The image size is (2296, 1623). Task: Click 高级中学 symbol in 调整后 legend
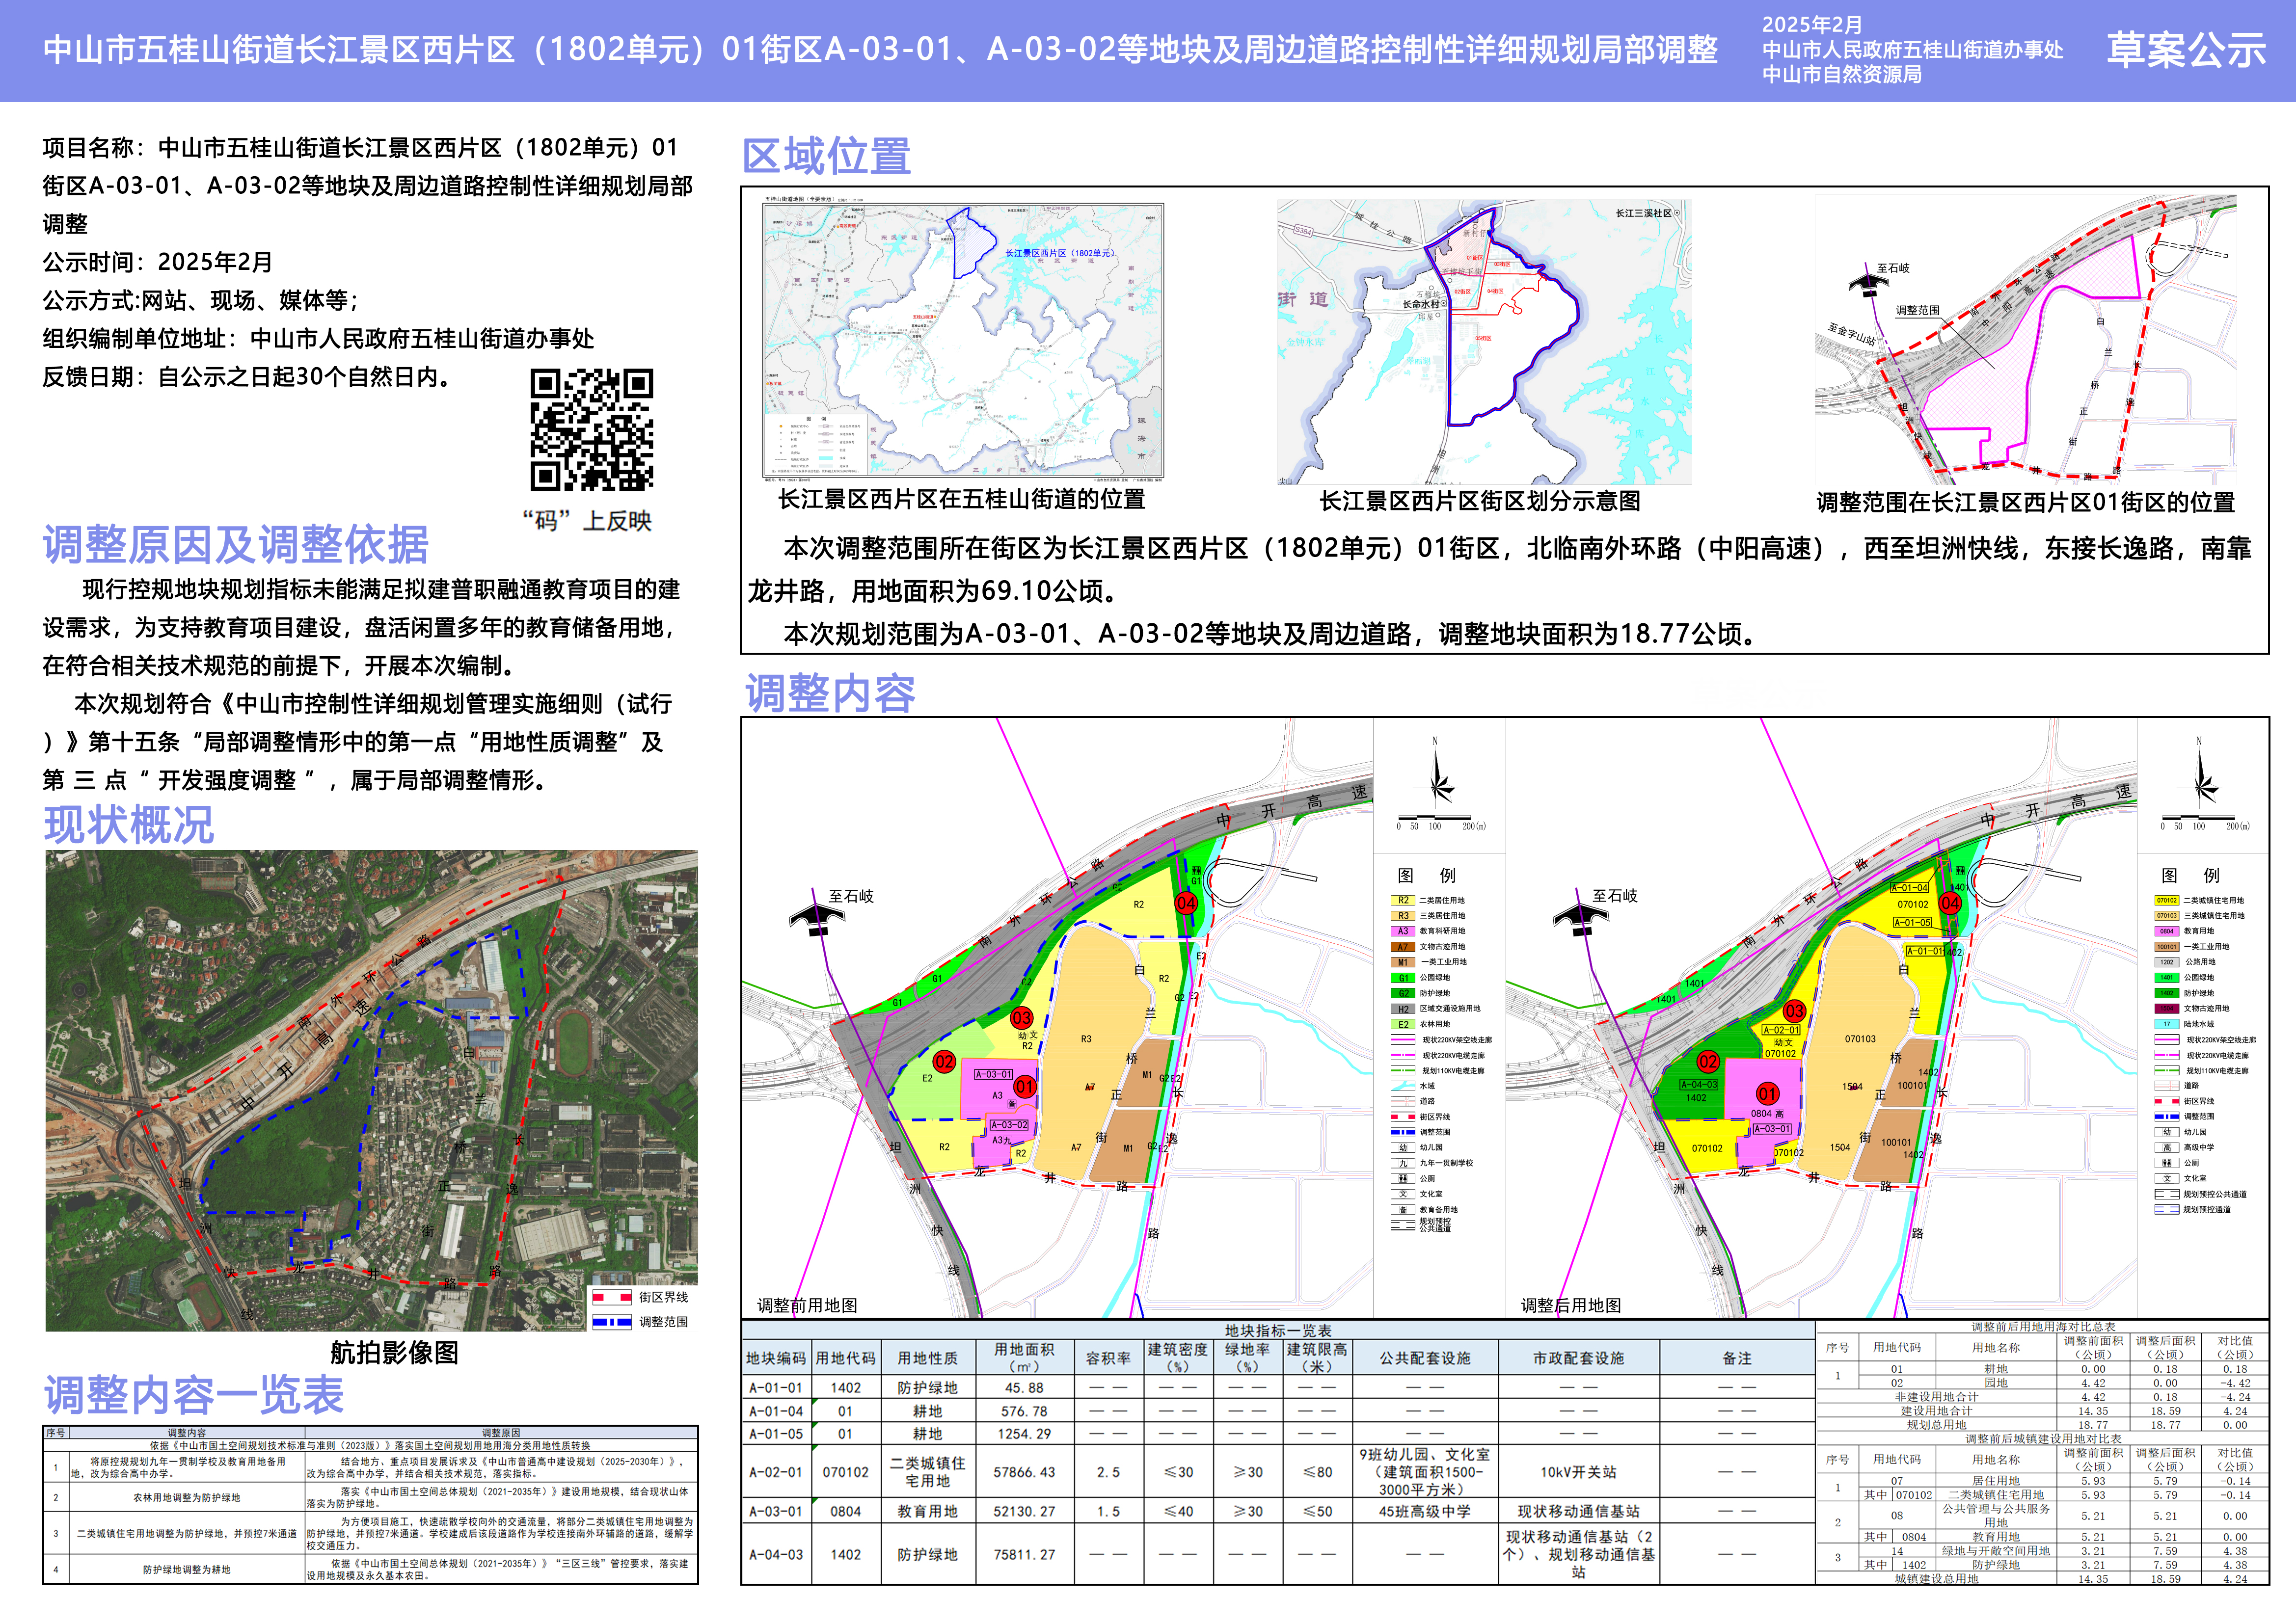[2167, 1147]
